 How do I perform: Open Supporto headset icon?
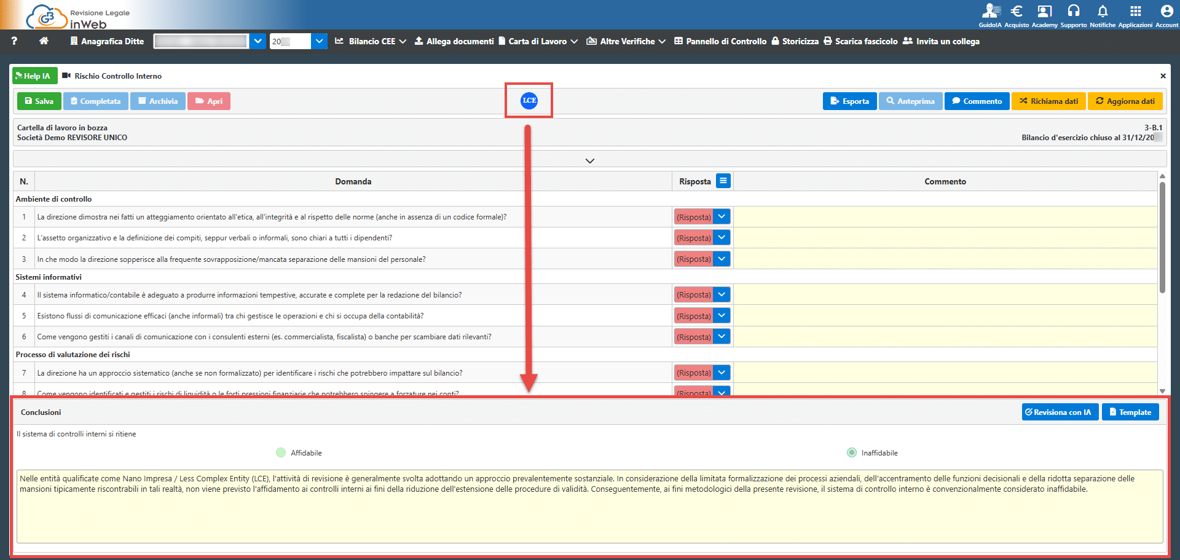pos(1074,11)
